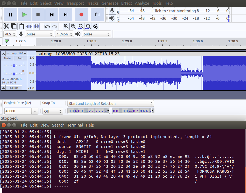Click the recording meter microphone icon
Screen dimensions: 246x193
pos(112,11)
